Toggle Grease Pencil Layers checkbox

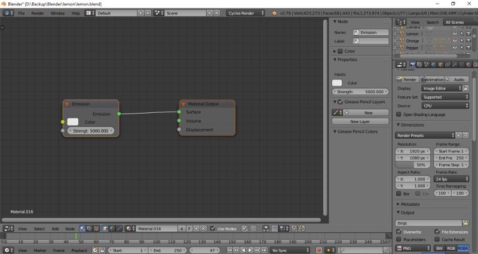(x=341, y=102)
